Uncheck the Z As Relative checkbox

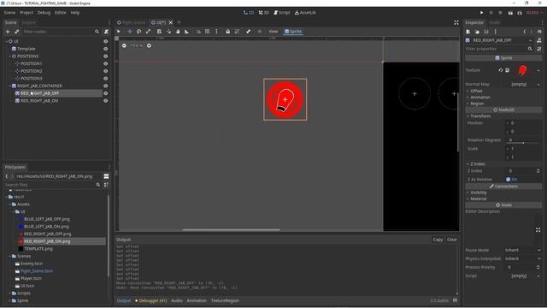pyautogui.click(x=509, y=180)
